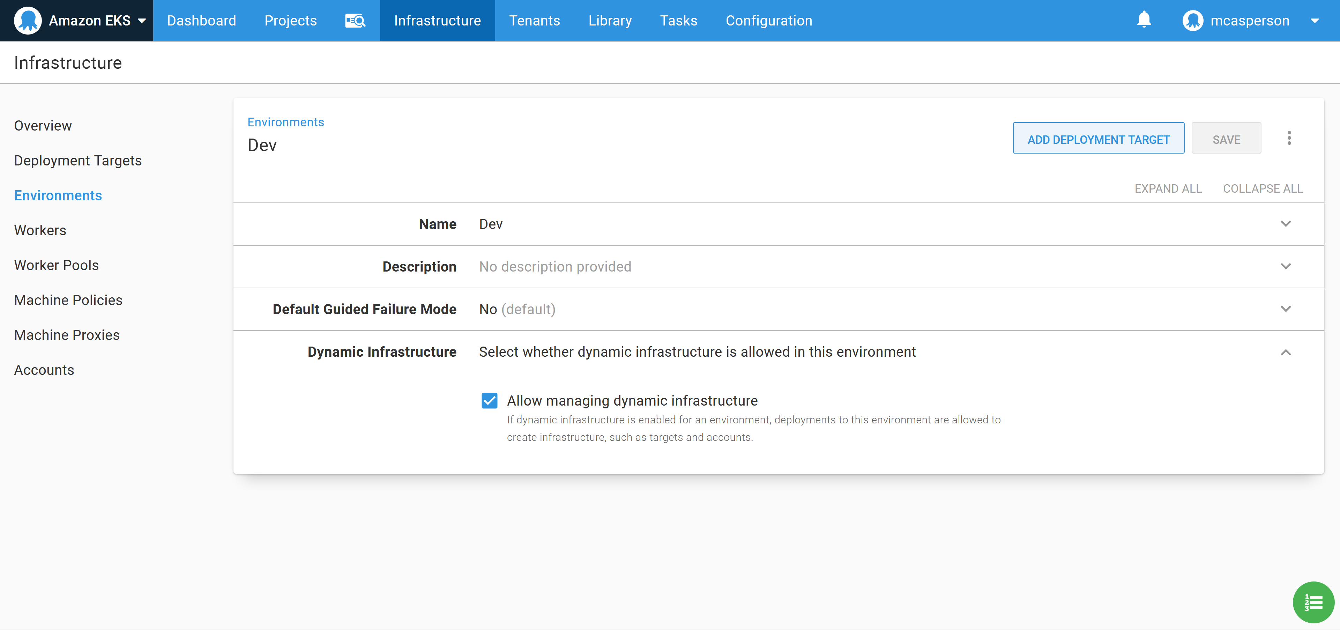The height and width of the screenshot is (630, 1340).
Task: Select Machine Policies in the sidebar
Action: [x=68, y=300]
